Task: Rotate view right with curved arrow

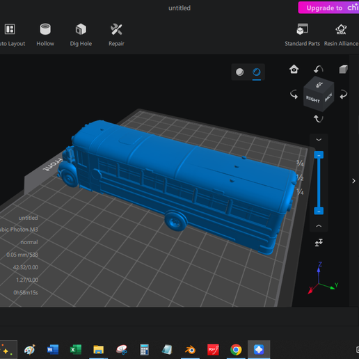Action: coord(343,95)
